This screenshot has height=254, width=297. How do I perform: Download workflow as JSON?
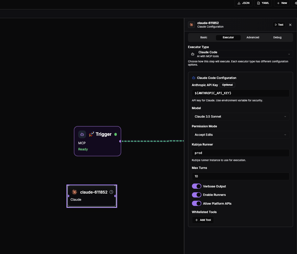243,3
